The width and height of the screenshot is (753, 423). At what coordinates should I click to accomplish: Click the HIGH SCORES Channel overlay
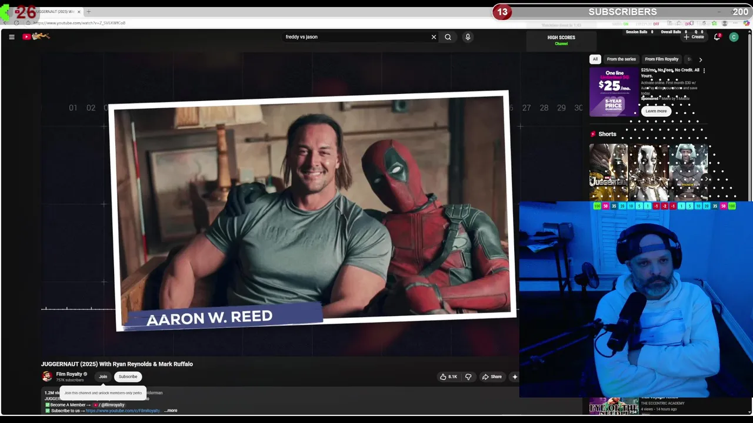pyautogui.click(x=561, y=40)
